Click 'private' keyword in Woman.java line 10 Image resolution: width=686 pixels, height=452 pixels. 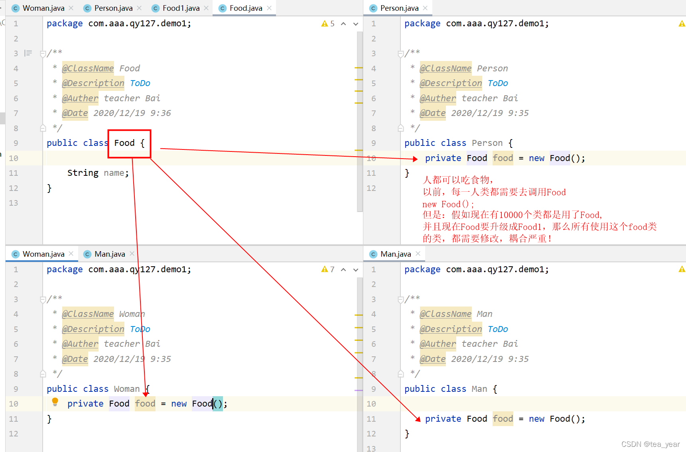[85, 404]
